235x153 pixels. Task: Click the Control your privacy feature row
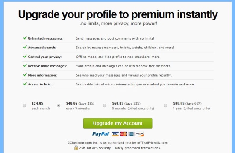(x=117, y=57)
